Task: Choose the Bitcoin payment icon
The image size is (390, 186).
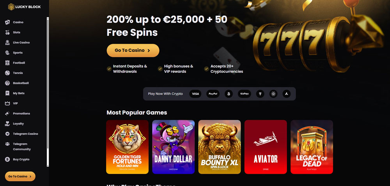Action: (229, 94)
